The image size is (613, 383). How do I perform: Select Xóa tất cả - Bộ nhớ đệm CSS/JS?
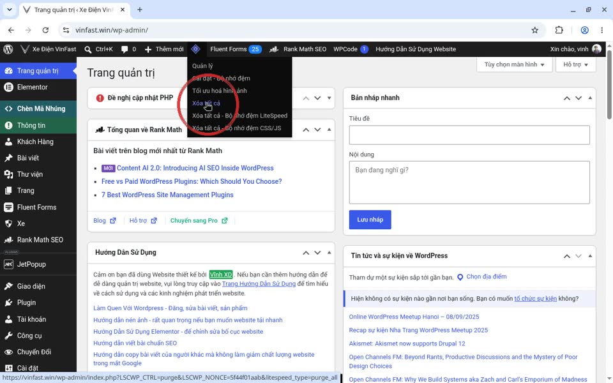tap(236, 128)
